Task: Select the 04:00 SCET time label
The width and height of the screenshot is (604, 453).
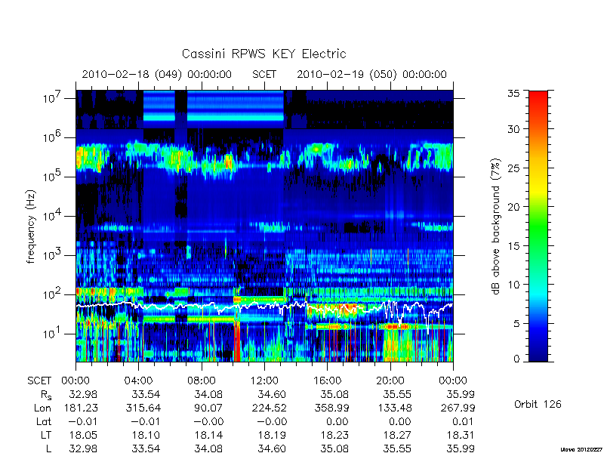Action: 138,381
